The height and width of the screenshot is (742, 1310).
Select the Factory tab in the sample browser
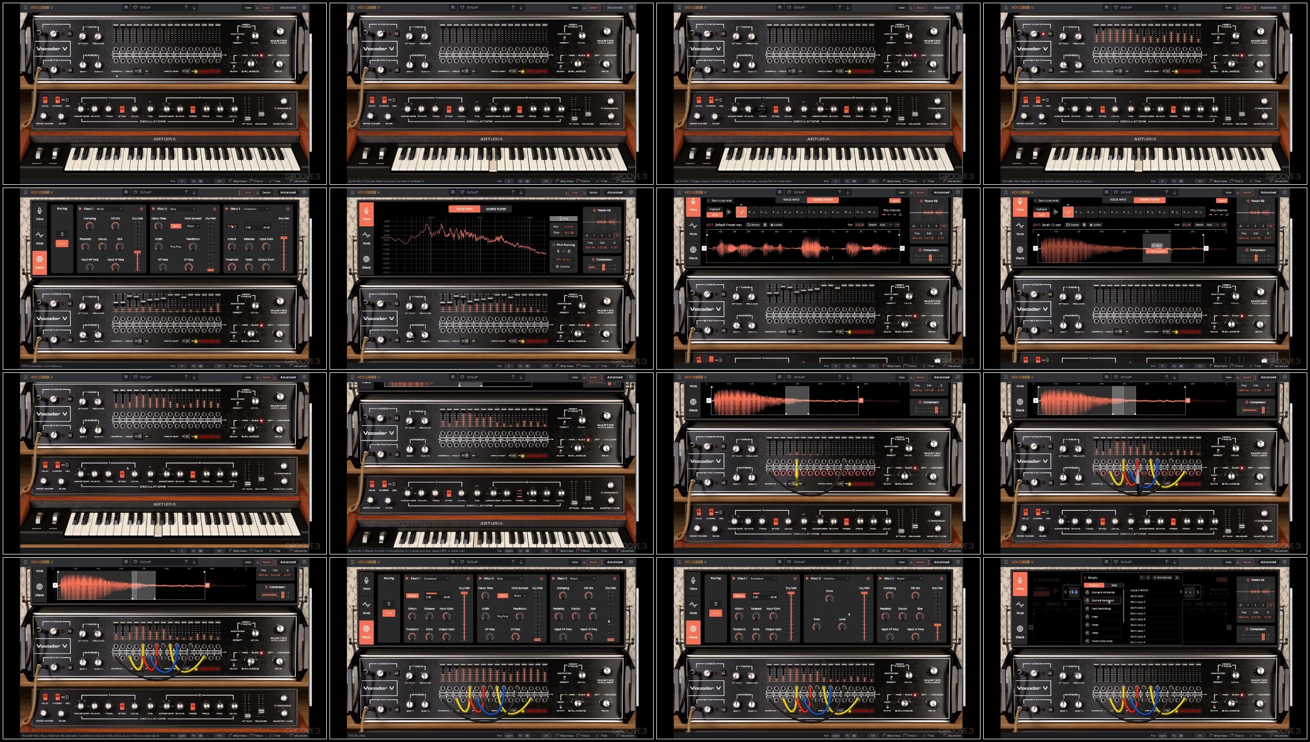click(x=1094, y=585)
